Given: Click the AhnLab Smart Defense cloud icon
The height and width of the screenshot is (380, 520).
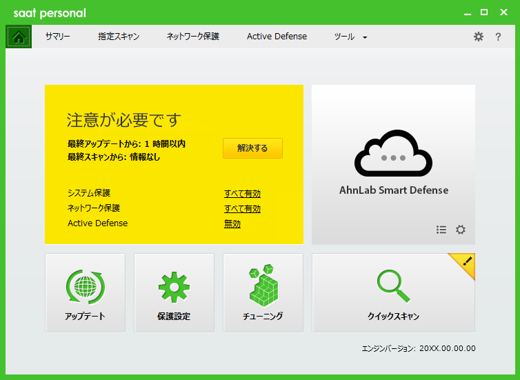Looking at the screenshot, I should (393, 153).
